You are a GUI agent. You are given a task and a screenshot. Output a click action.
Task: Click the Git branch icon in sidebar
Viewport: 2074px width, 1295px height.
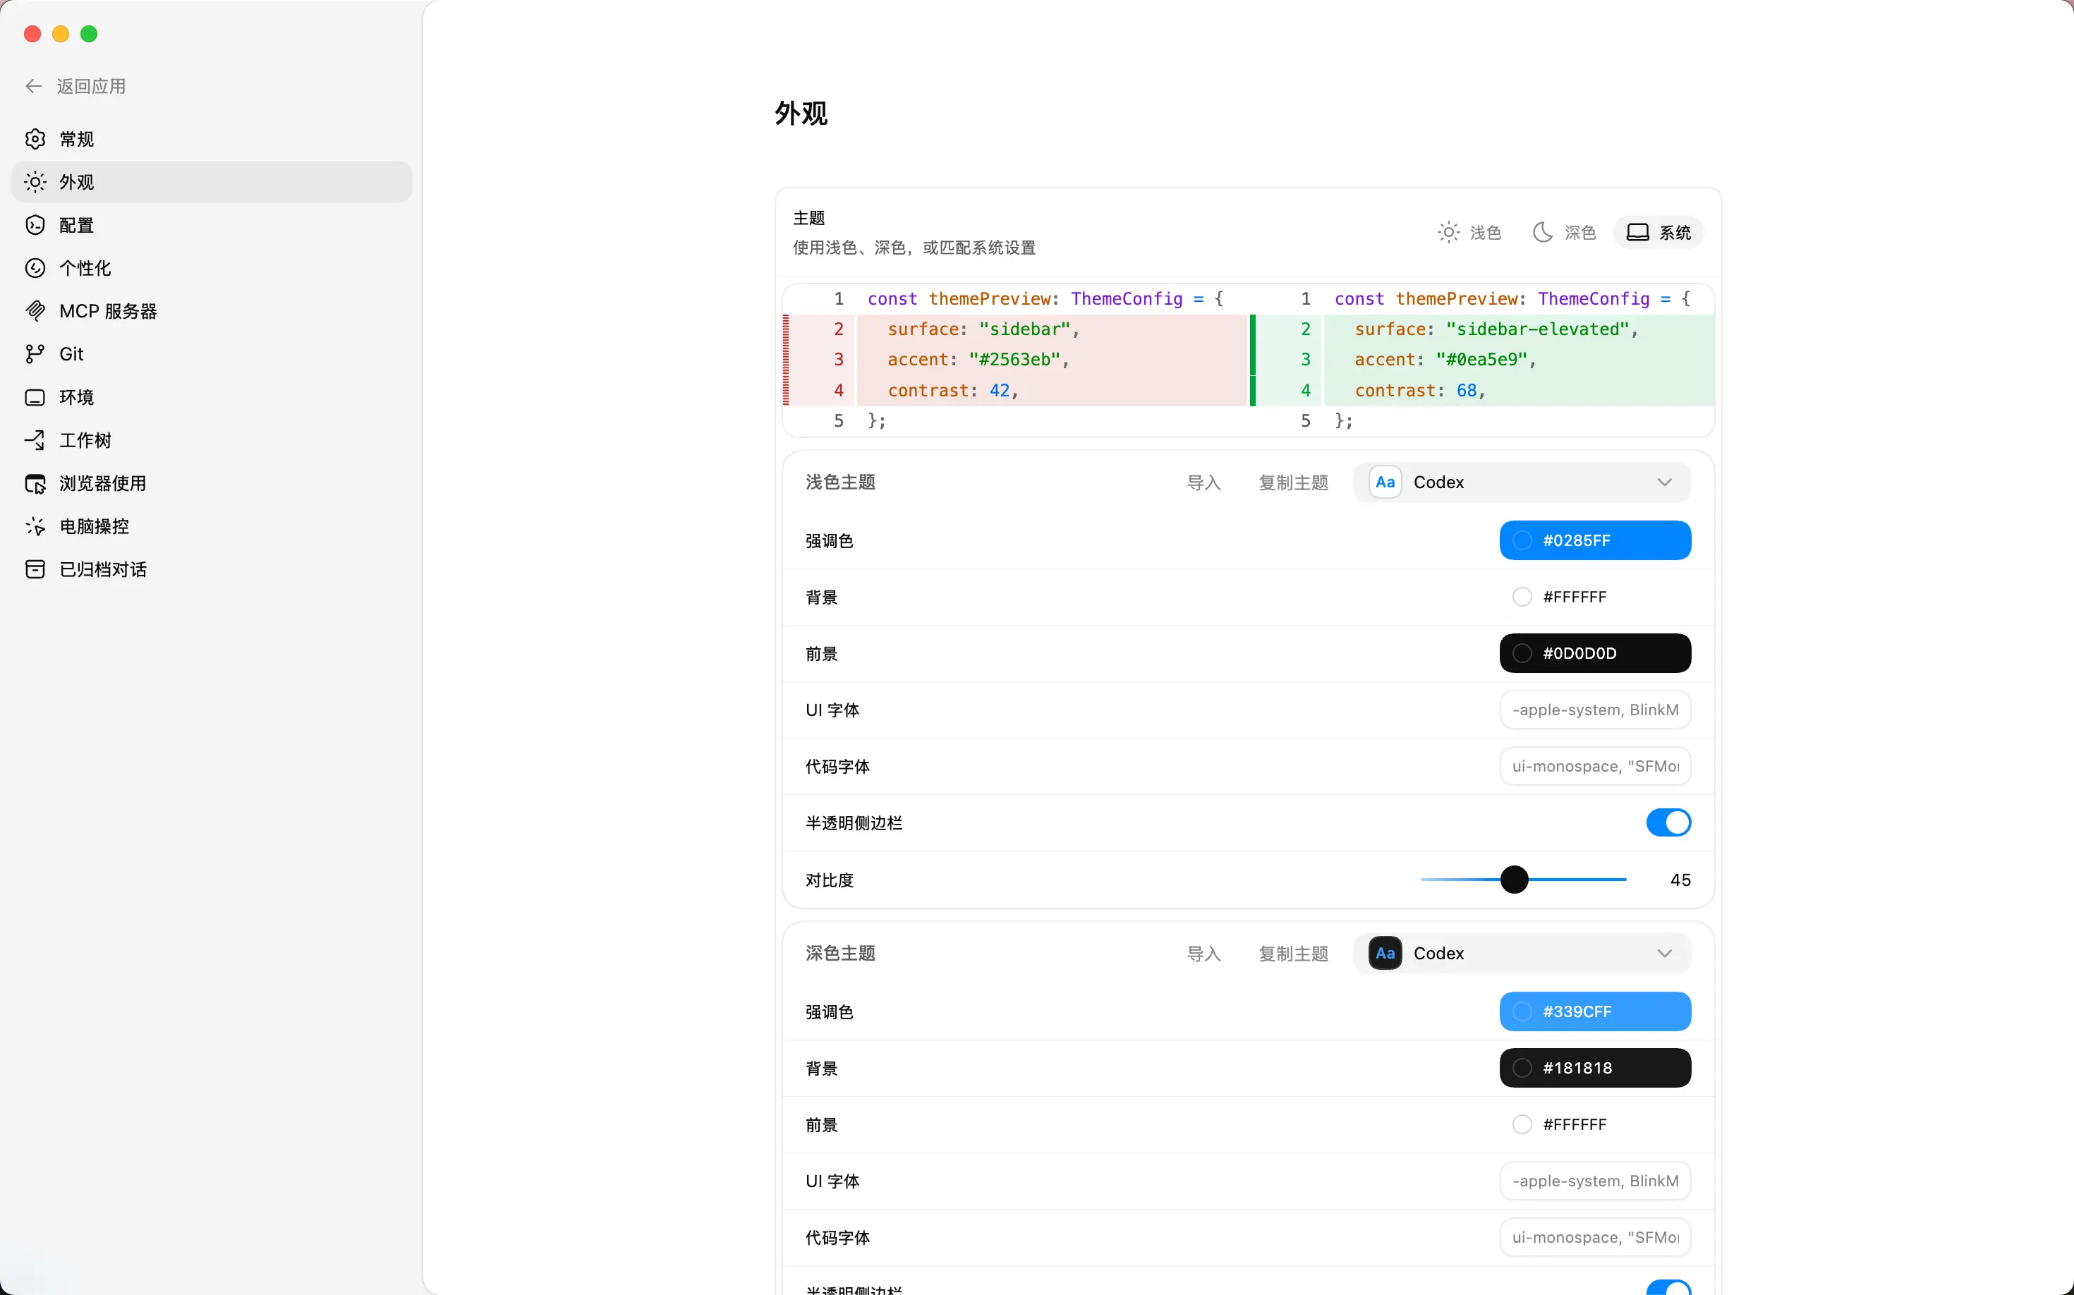coord(35,354)
